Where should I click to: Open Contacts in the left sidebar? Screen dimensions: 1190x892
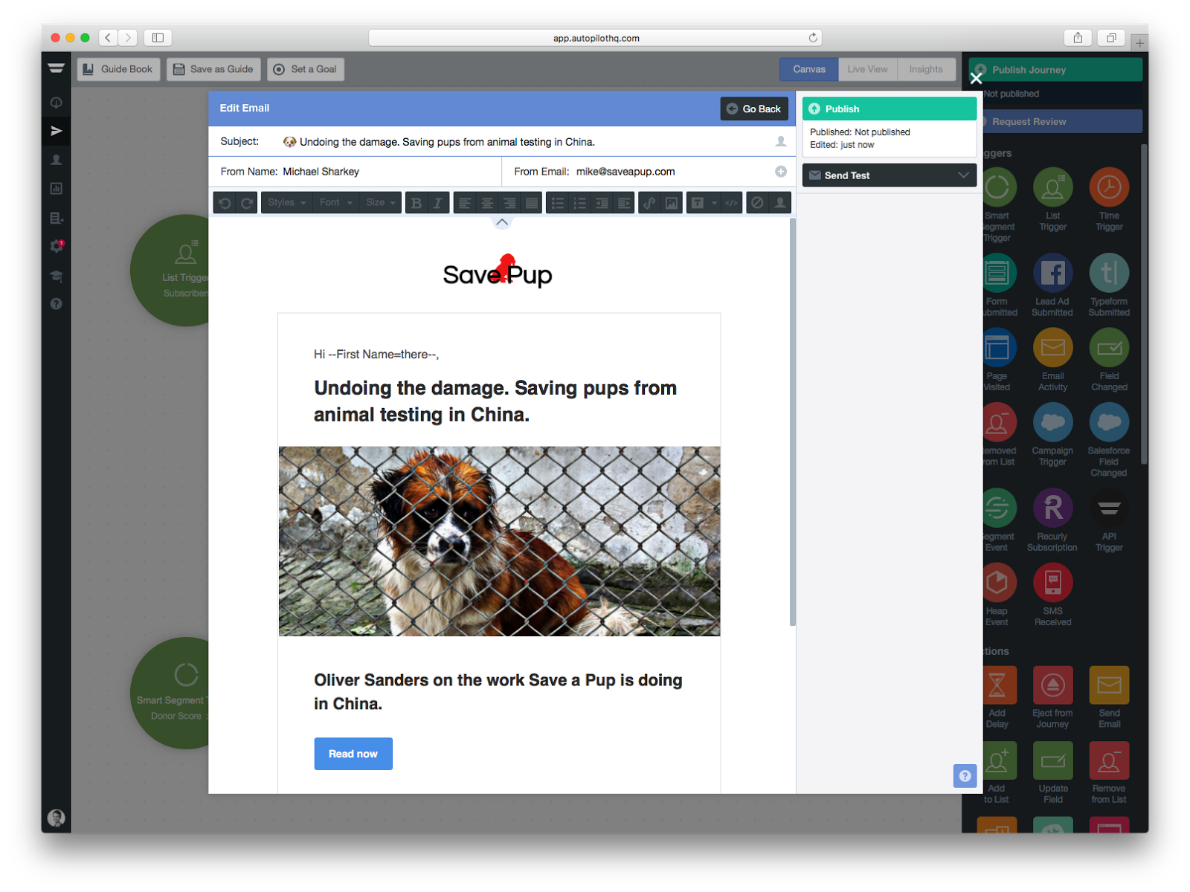tap(57, 160)
